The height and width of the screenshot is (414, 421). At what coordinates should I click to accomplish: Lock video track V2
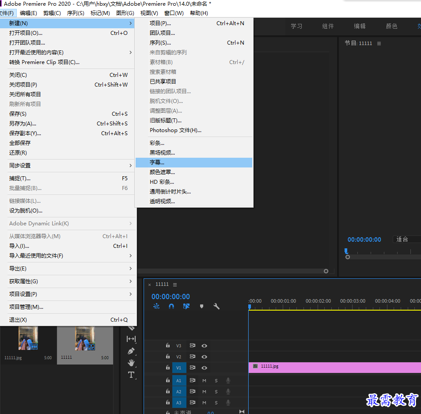[168, 356]
